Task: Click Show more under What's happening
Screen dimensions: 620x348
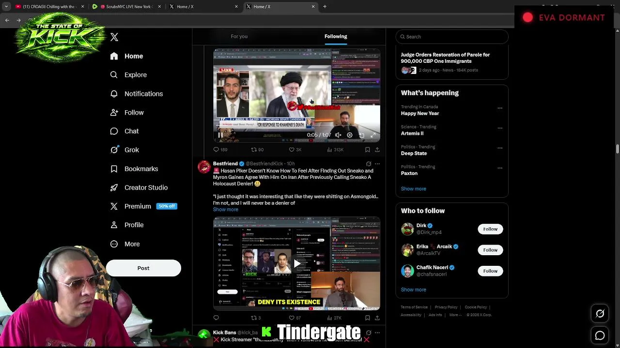Action: point(414,189)
